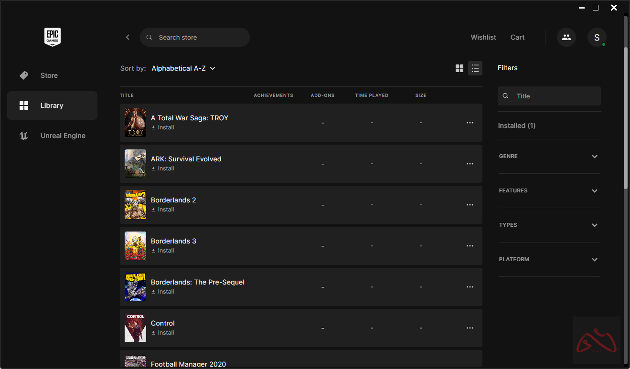Switch to grid view layout
630x369 pixels.
(x=459, y=68)
